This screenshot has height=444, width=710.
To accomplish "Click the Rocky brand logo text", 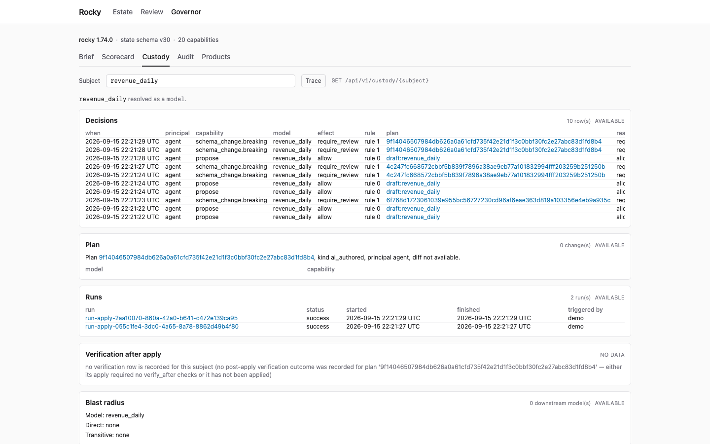I will (x=90, y=12).
